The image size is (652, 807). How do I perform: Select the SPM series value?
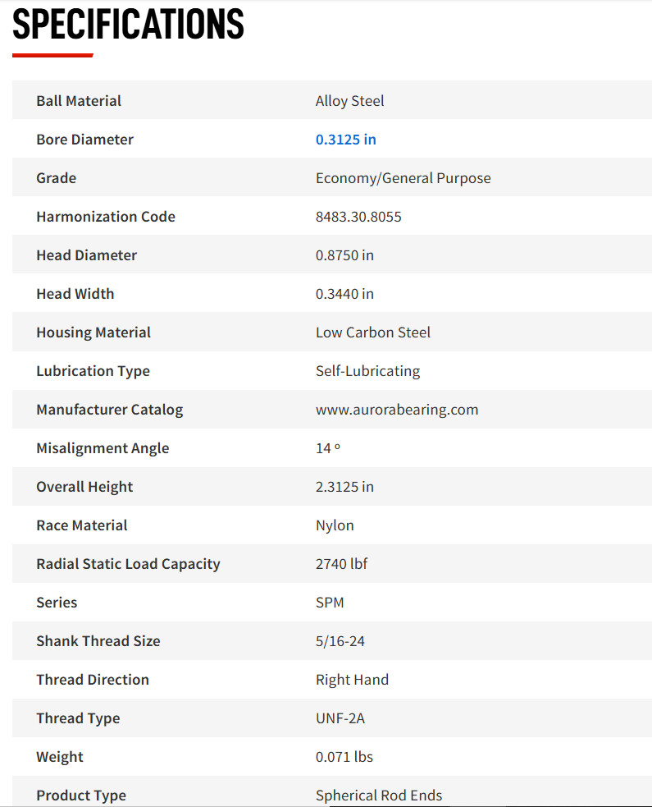[330, 603]
